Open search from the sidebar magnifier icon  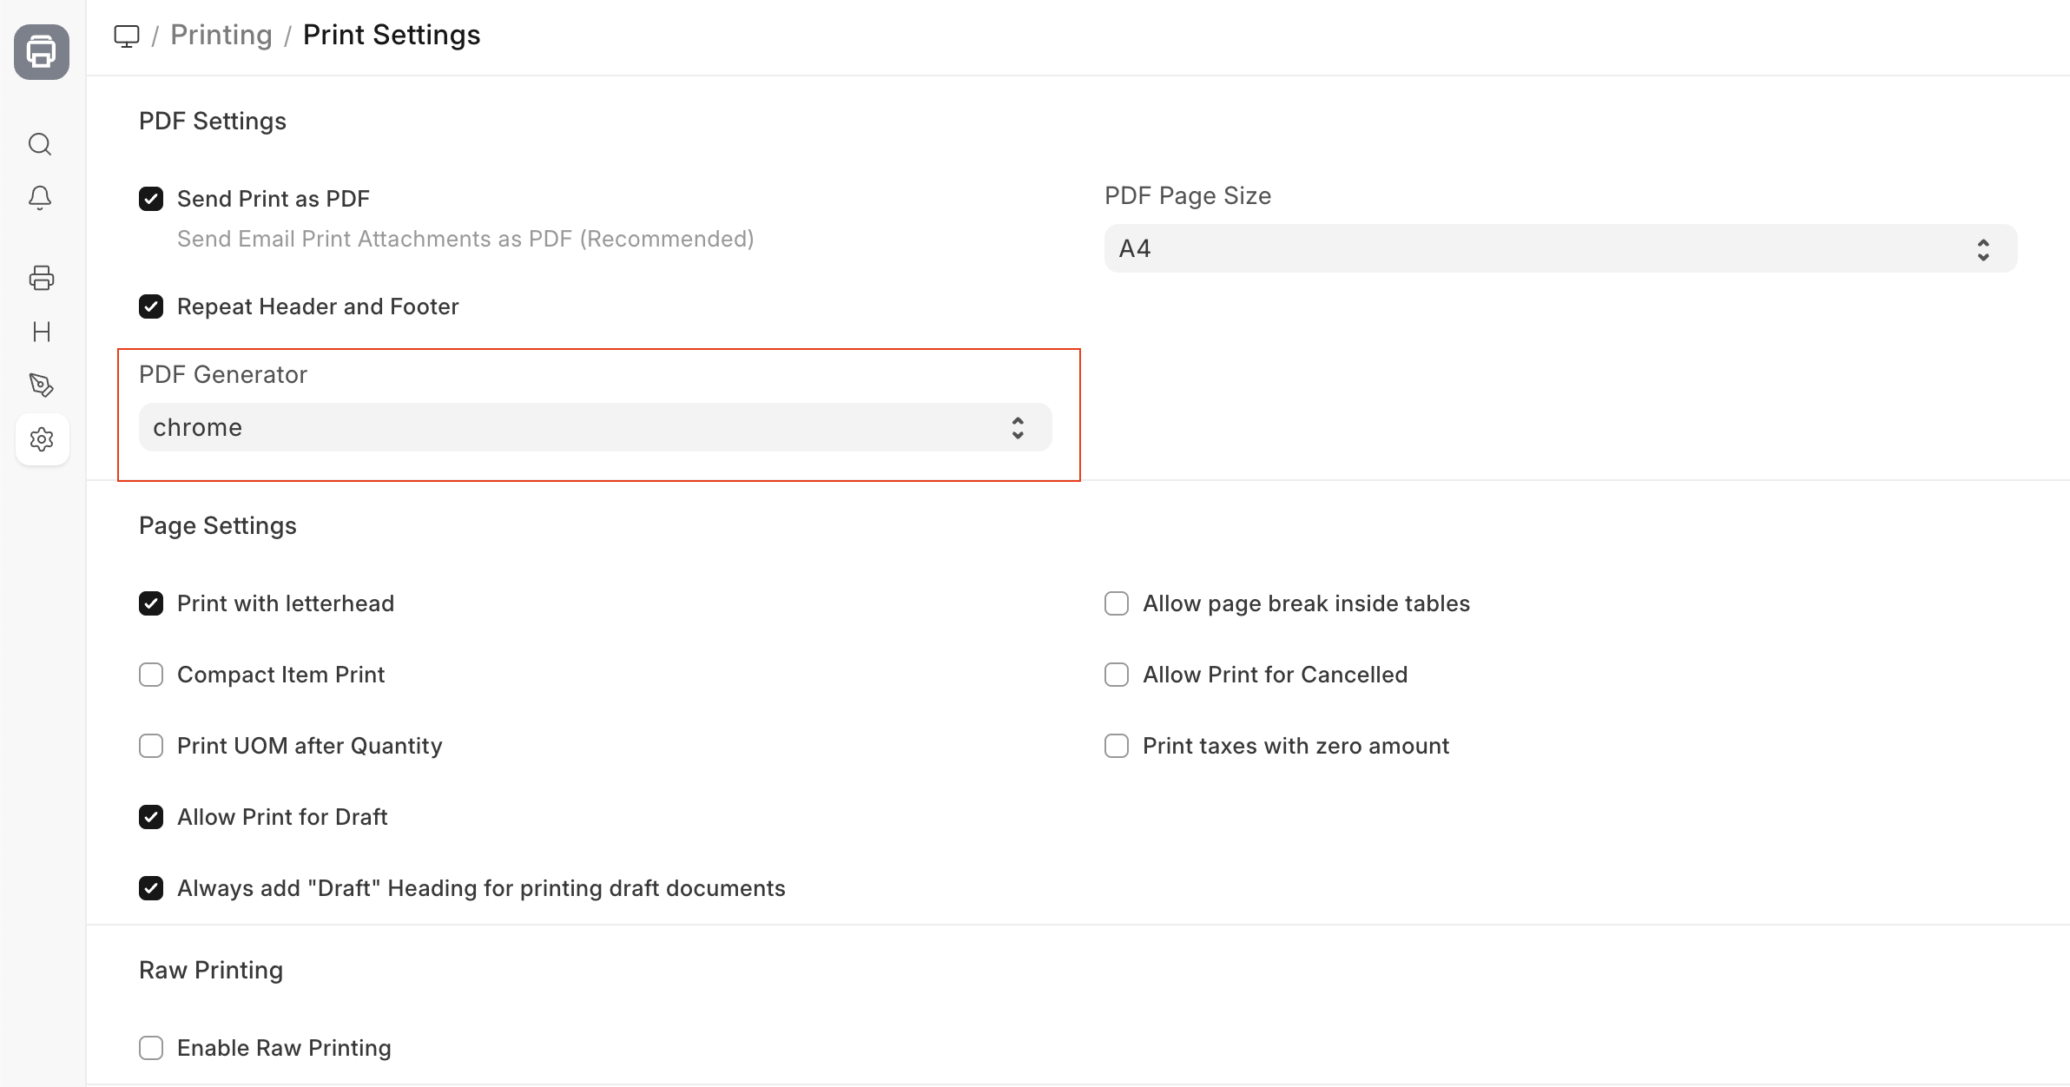(40, 144)
